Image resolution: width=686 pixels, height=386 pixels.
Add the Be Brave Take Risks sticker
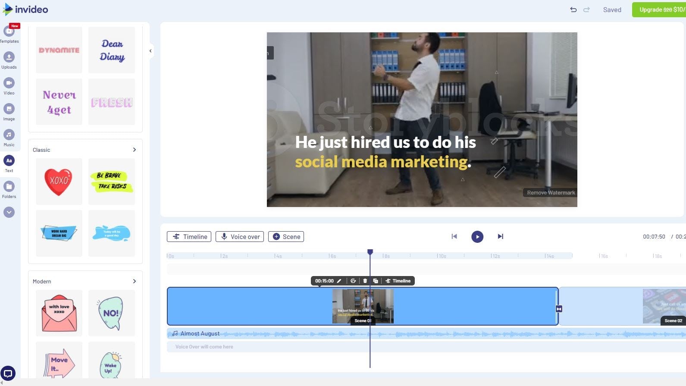click(112, 182)
